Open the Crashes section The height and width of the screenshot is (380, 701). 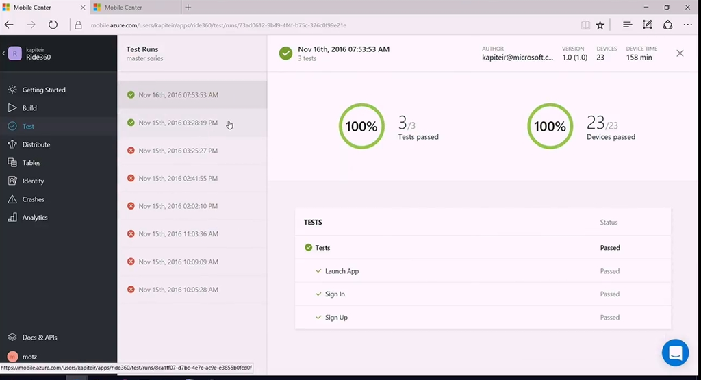tap(33, 199)
